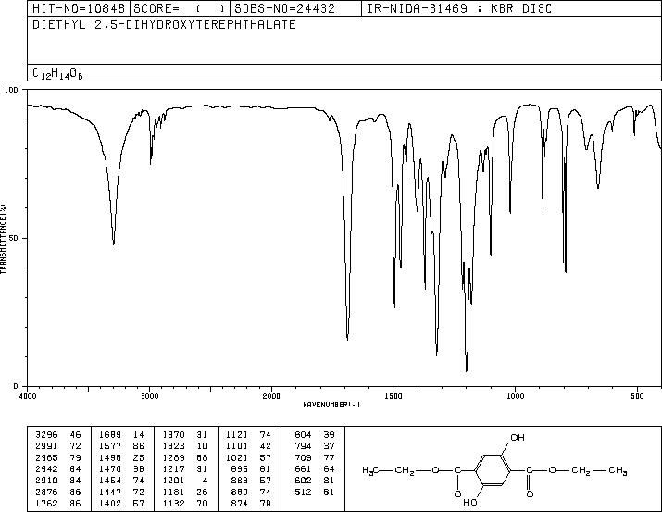This screenshot has width=662, height=512.
Task: Click the 0 transmittance axis label
Action: click(16, 386)
